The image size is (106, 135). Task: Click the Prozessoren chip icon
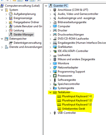(x=55, y=76)
